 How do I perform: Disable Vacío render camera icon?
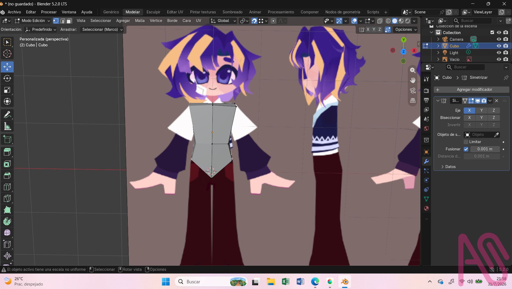point(506,59)
